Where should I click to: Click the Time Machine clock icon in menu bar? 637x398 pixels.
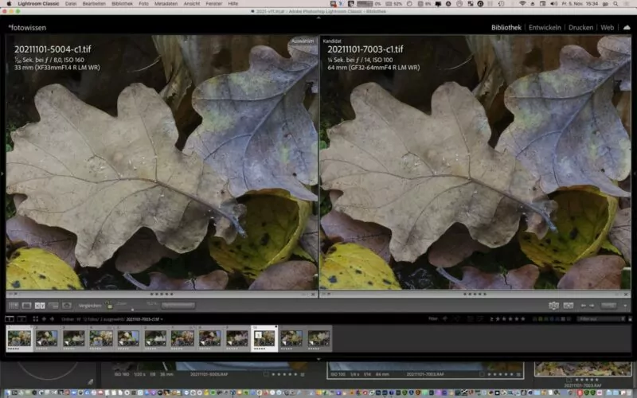point(502,4)
